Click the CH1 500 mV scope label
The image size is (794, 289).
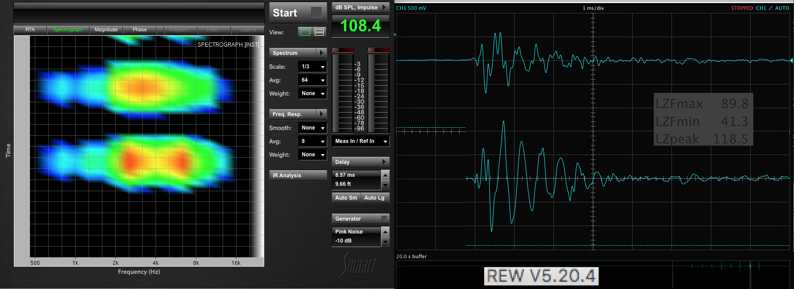pyautogui.click(x=411, y=8)
